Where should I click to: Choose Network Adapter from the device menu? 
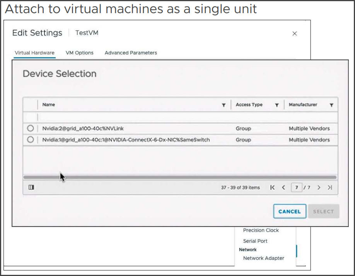tap(263, 258)
